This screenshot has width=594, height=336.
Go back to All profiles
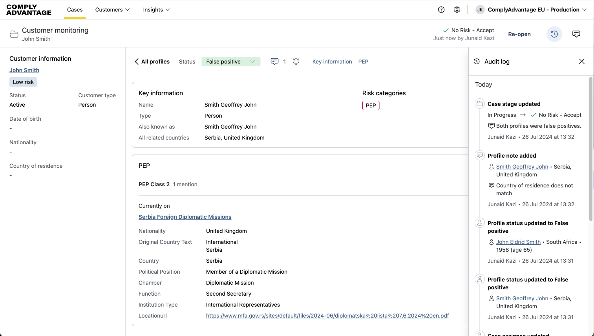[x=152, y=62]
